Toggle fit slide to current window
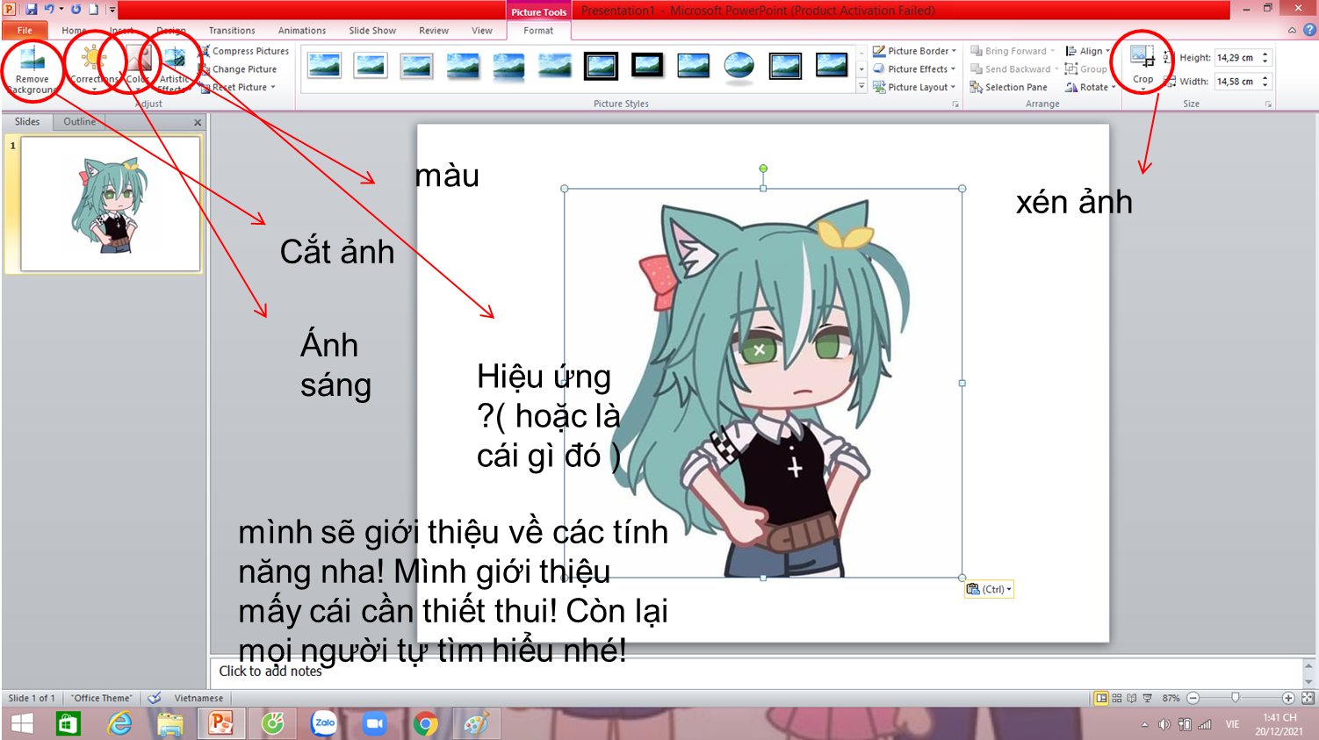 point(1308,698)
